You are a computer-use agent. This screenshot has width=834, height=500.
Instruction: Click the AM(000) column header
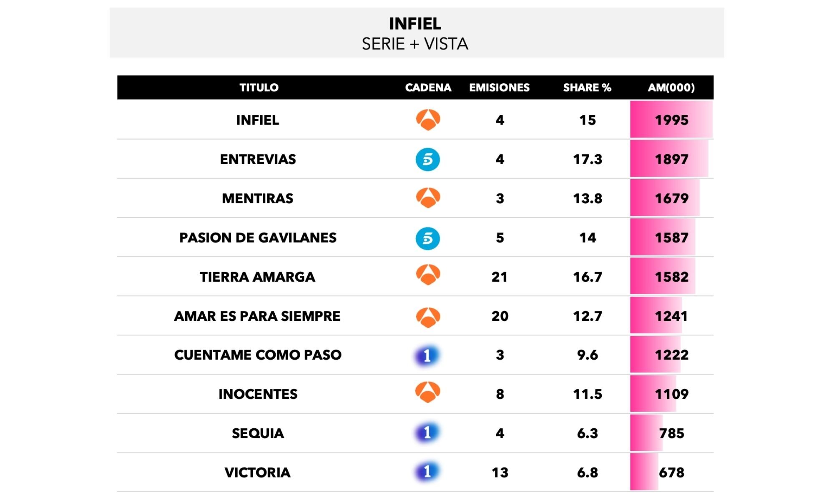point(671,87)
